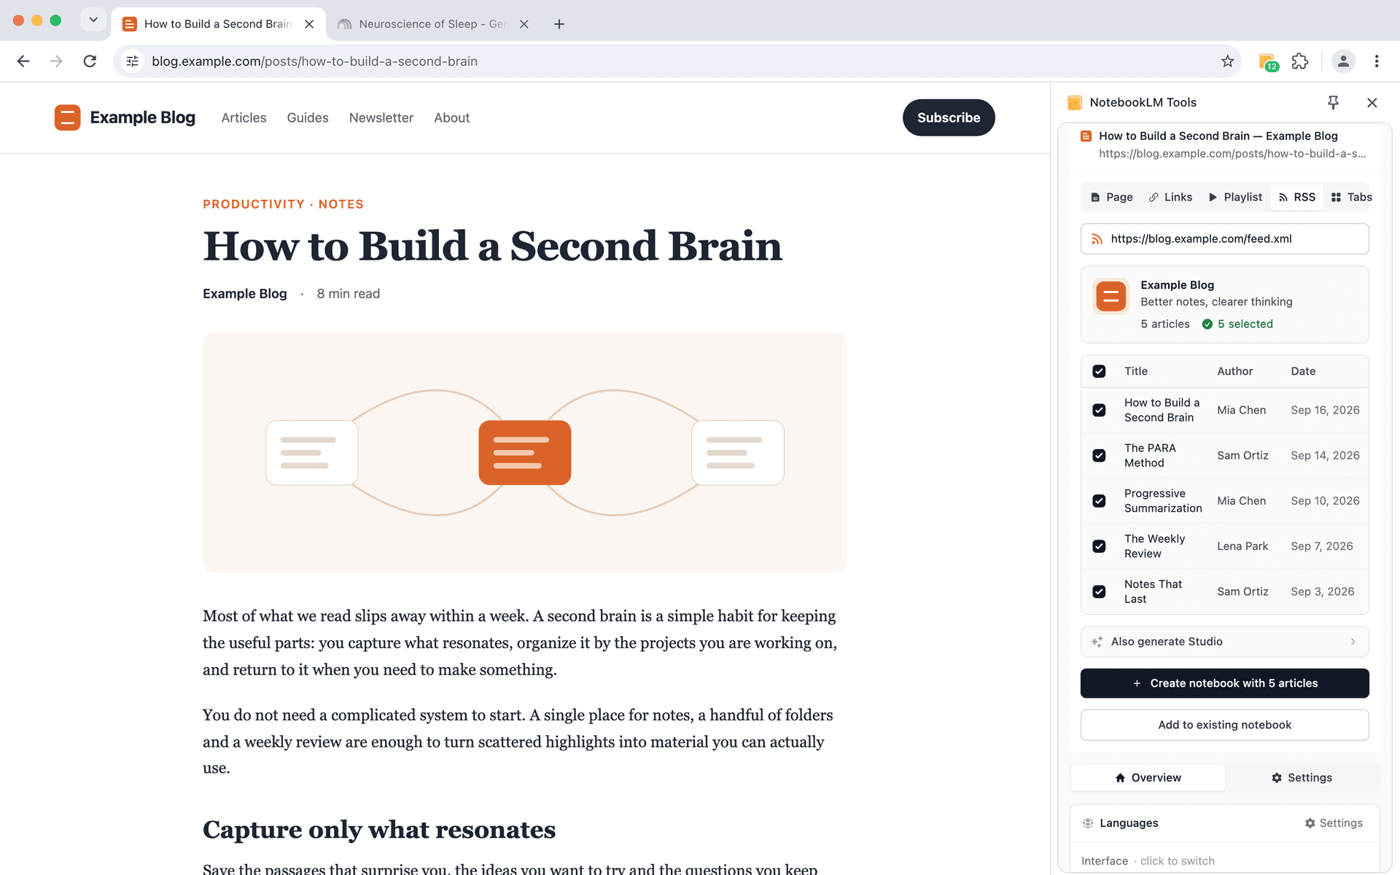
Task: Click the RSS feed URL input field
Action: pyautogui.click(x=1224, y=239)
